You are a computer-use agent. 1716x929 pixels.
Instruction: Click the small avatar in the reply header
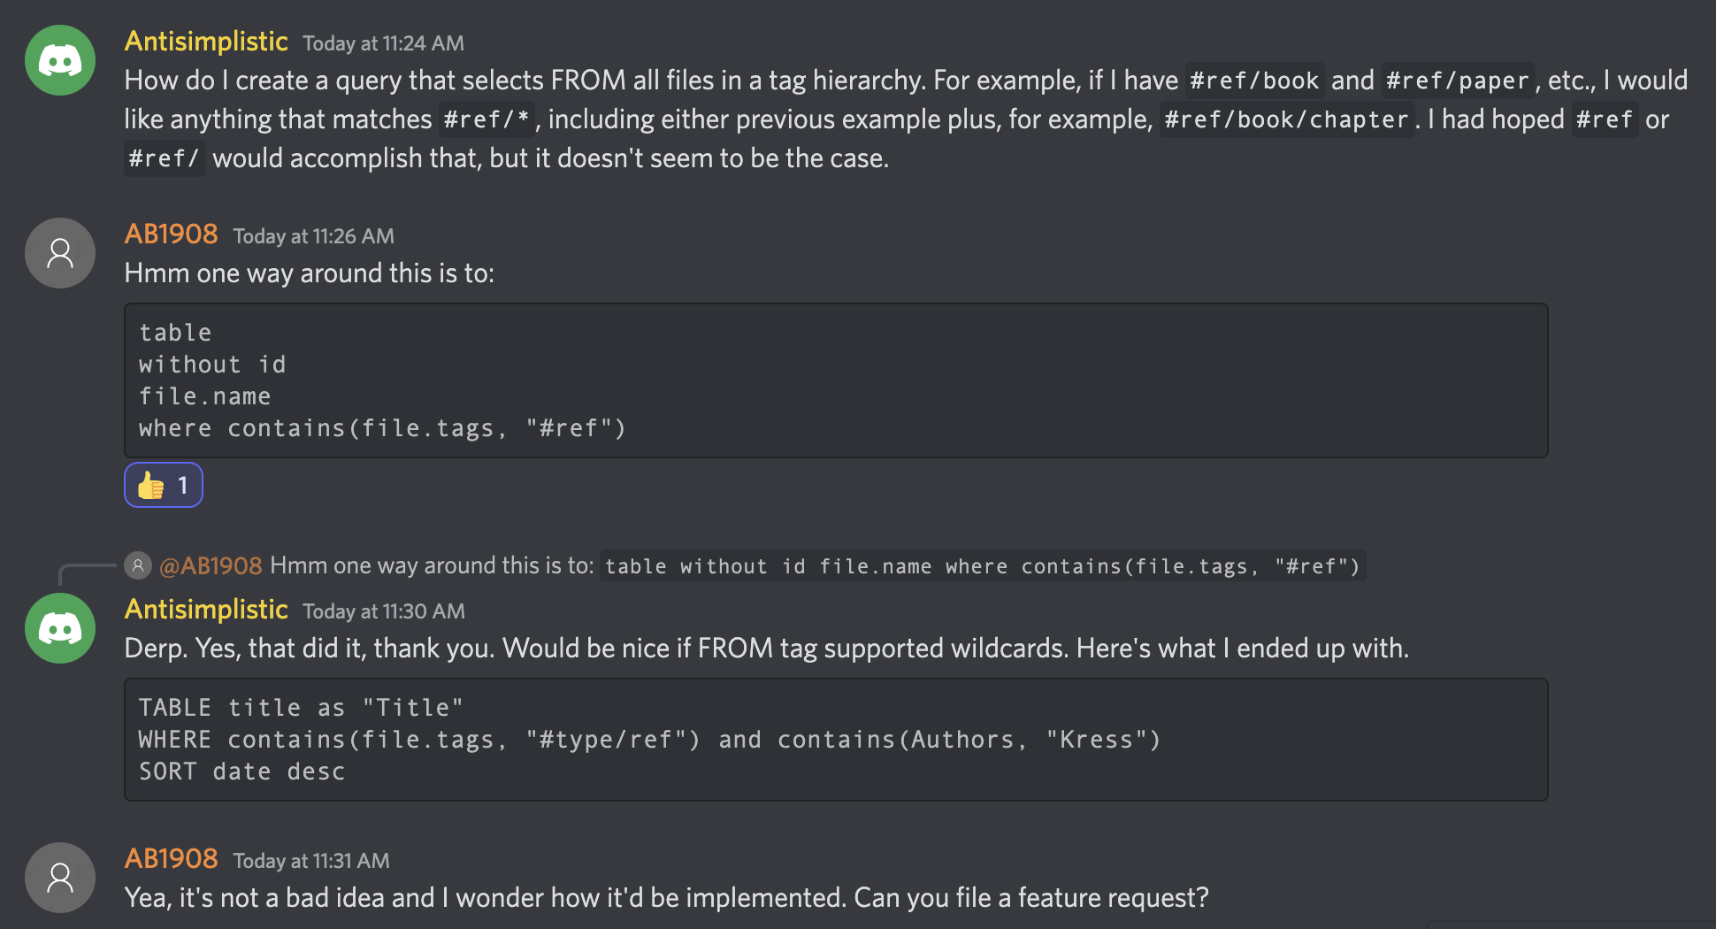click(138, 565)
